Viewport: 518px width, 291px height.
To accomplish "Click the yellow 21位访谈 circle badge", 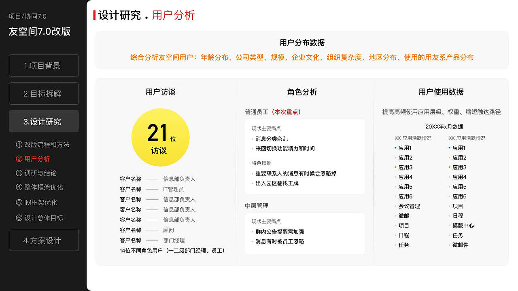I will tap(160, 137).
